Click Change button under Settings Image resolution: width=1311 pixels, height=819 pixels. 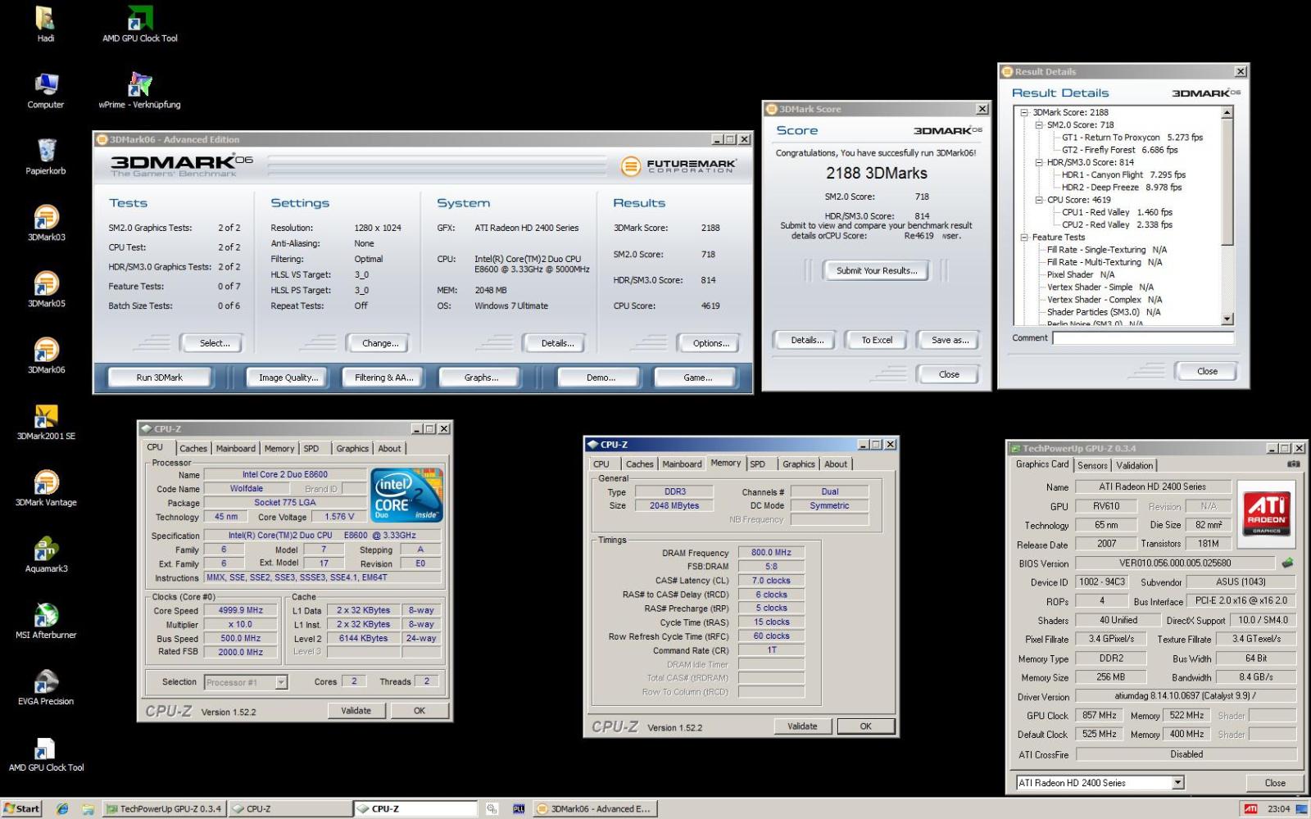pos(380,343)
